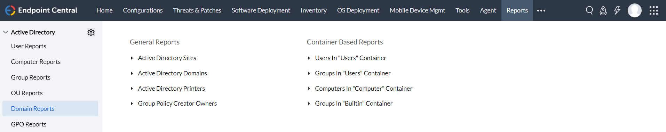Open the Agent tab
Image resolution: width=666 pixels, height=132 pixels.
(x=488, y=10)
